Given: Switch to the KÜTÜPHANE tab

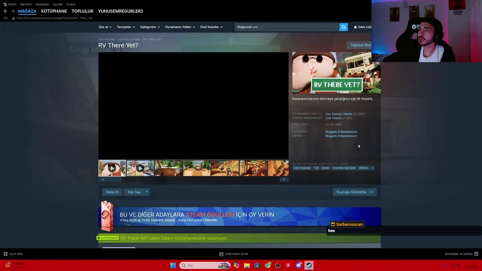Looking at the screenshot, I should coord(54,11).
